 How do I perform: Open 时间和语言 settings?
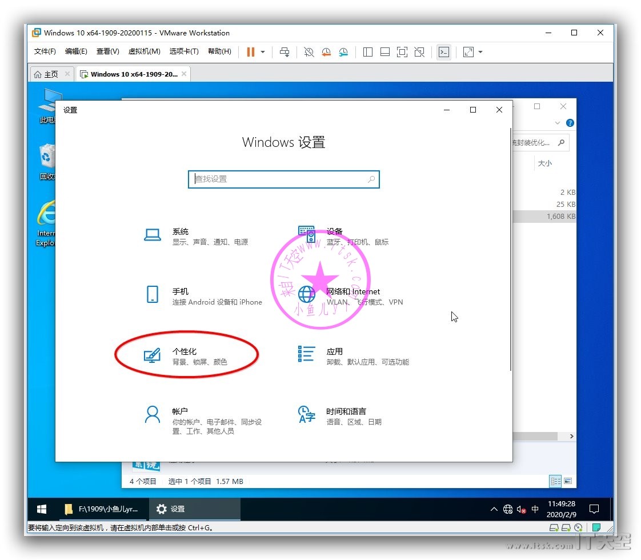[x=340, y=415]
